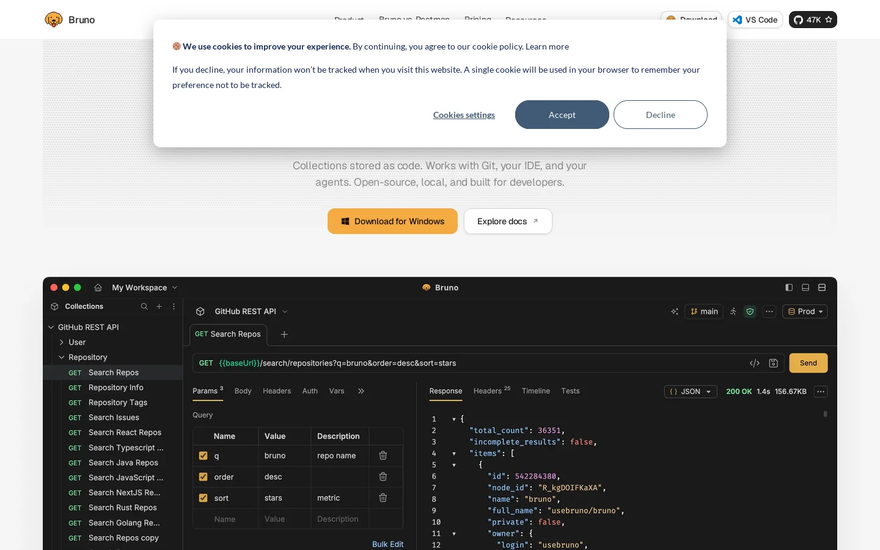Click the plus icon in the Collections header

159,306
